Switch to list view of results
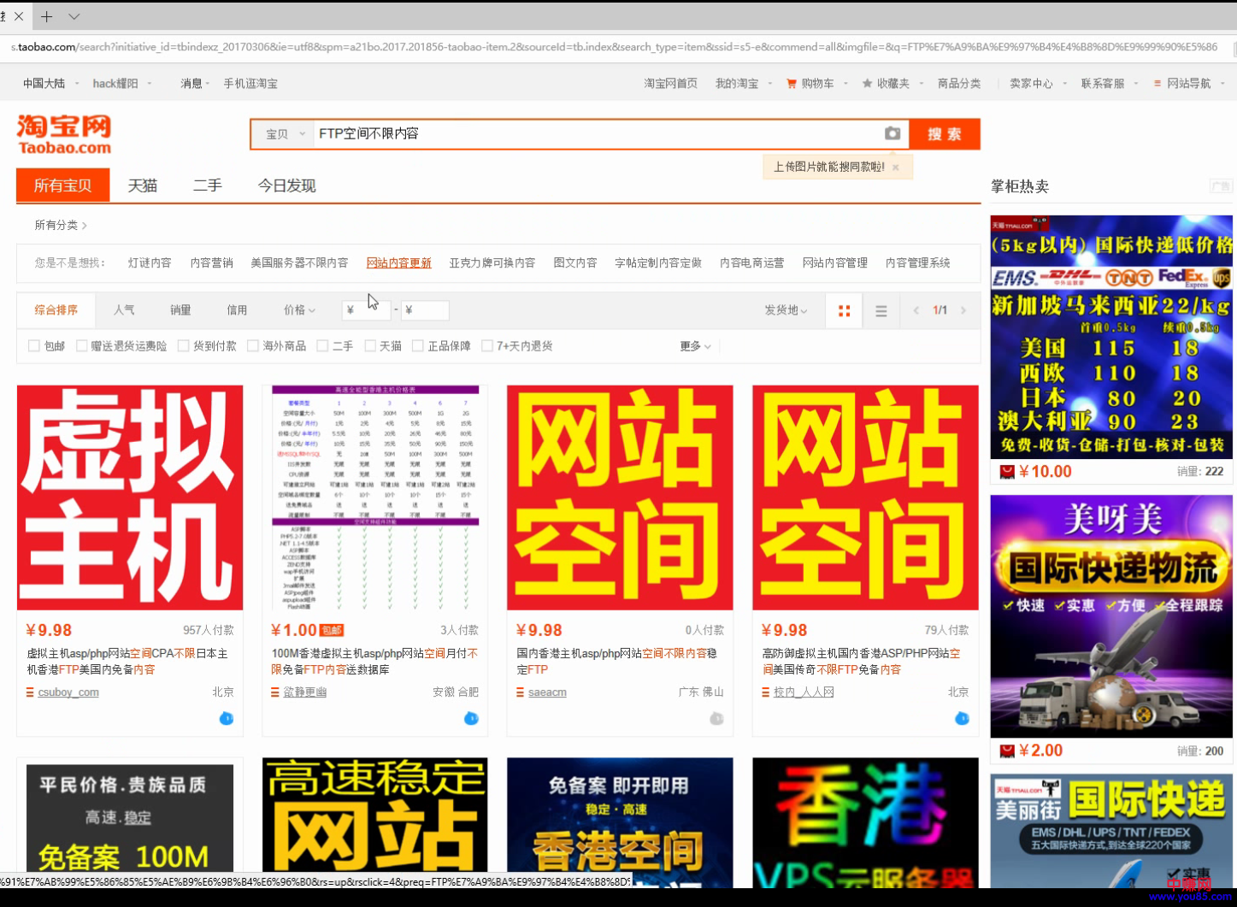1237x907 pixels. [881, 310]
